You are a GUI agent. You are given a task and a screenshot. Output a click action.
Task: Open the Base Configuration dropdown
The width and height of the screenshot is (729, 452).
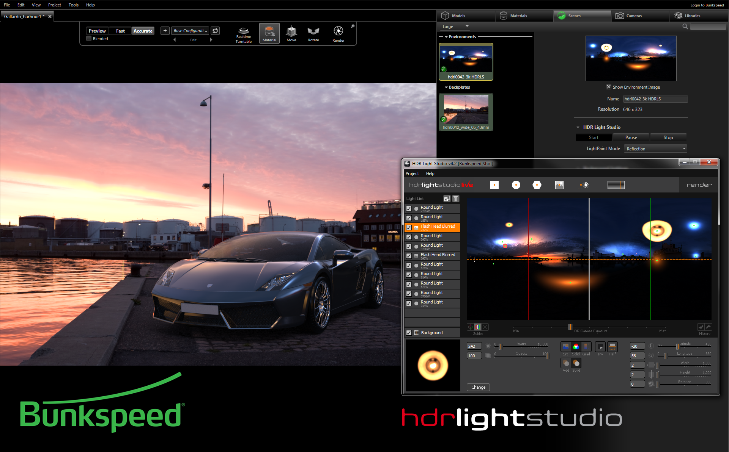pyautogui.click(x=190, y=31)
